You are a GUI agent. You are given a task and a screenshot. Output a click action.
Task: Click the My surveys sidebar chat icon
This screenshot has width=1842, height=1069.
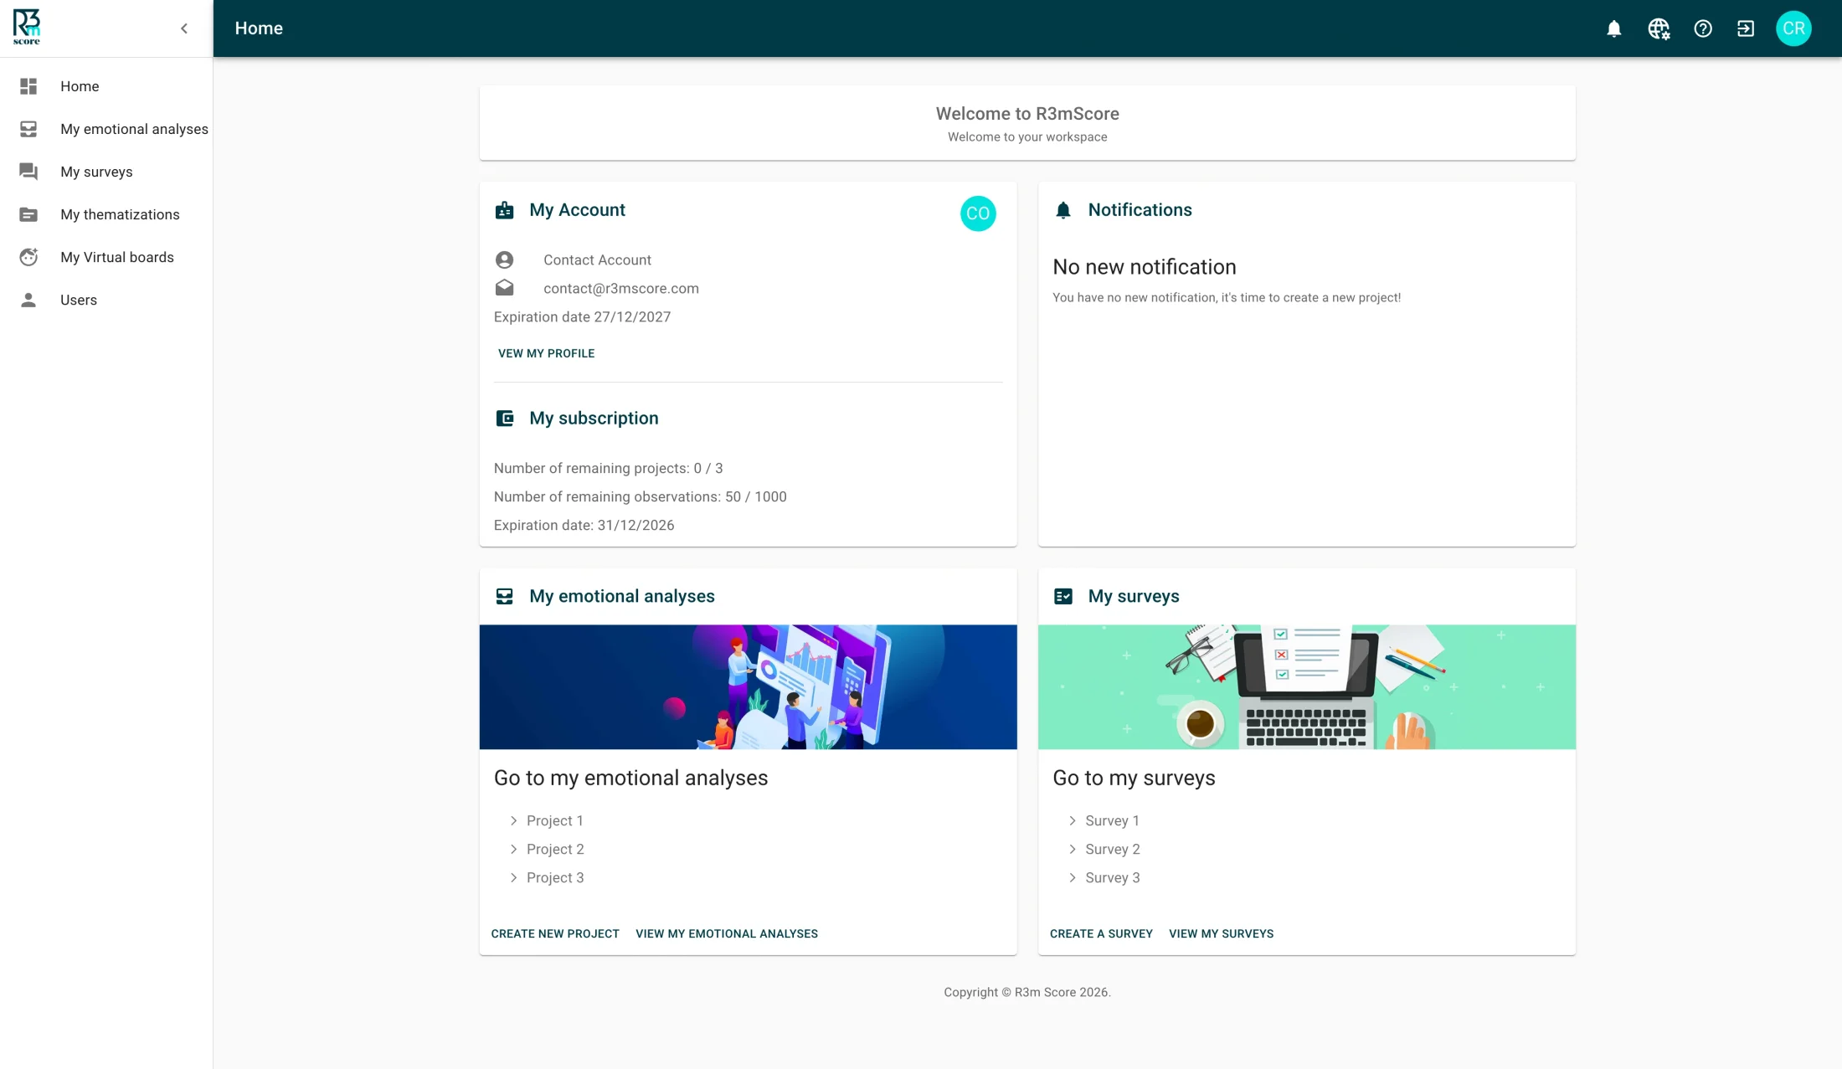pos(28,172)
